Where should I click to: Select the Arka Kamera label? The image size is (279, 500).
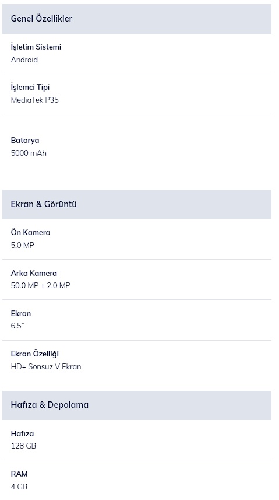tap(34, 273)
